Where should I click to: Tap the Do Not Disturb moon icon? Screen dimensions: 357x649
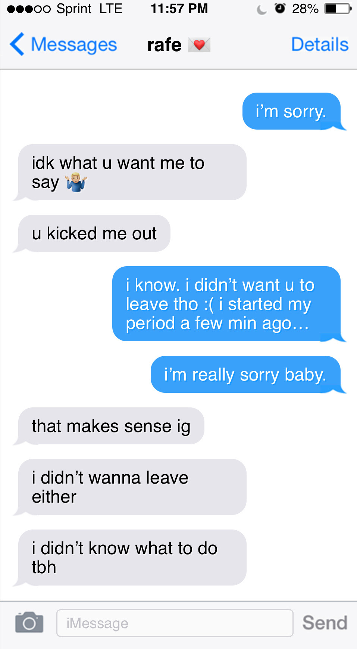(262, 9)
